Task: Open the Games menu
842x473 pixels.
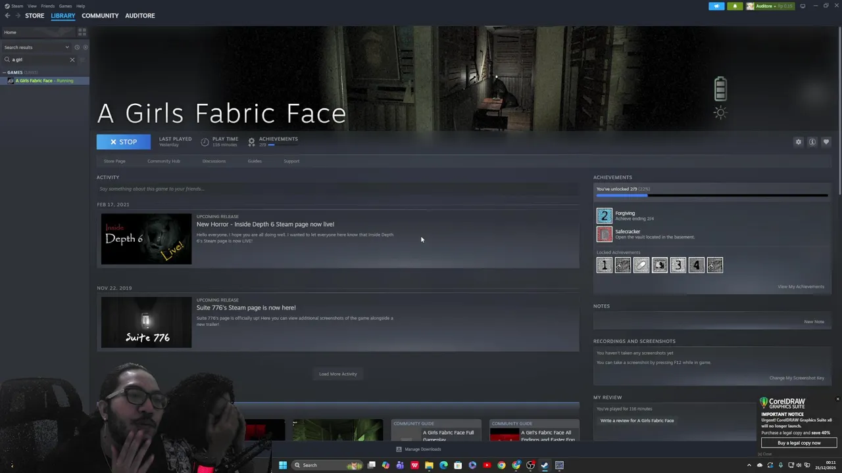Action: pos(65,6)
